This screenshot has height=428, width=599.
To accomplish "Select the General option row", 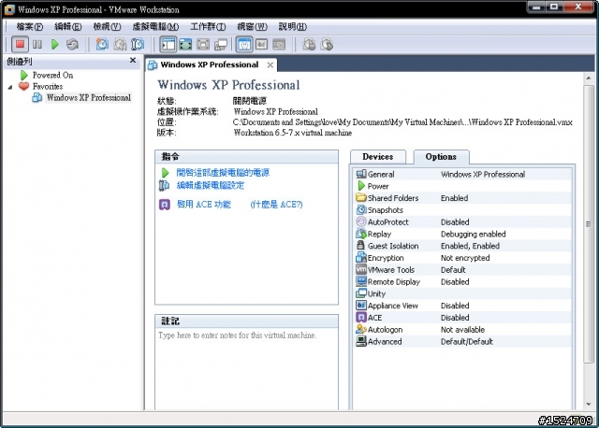I will [461, 175].
